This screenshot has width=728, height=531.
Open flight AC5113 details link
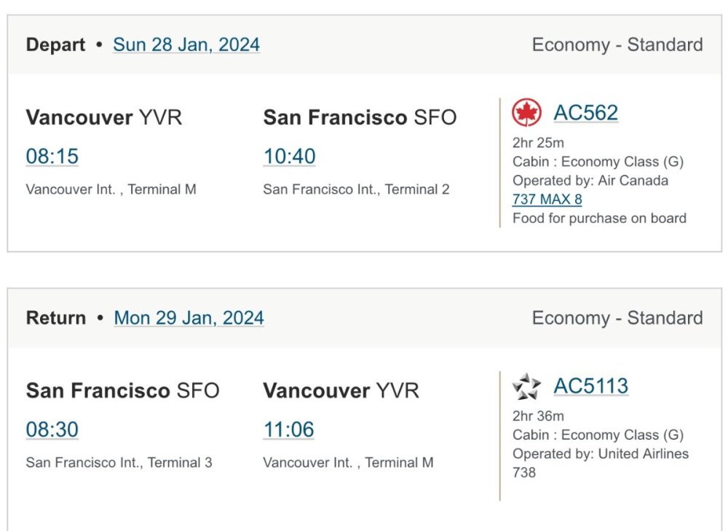pos(590,386)
